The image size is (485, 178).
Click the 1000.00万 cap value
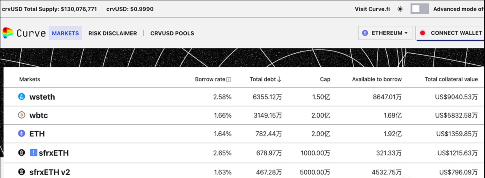point(316,153)
